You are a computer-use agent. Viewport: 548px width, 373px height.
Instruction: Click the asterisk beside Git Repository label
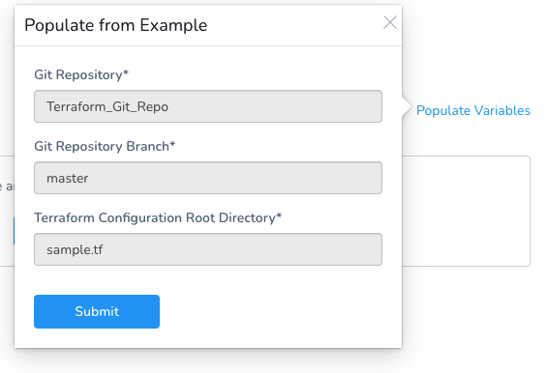(126, 72)
